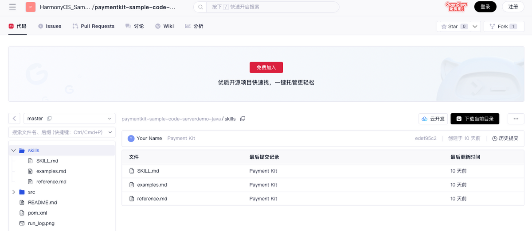The image size is (532, 231).
Task: Click the paymentkit-sample-code repo name in header
Action: tap(135, 7)
